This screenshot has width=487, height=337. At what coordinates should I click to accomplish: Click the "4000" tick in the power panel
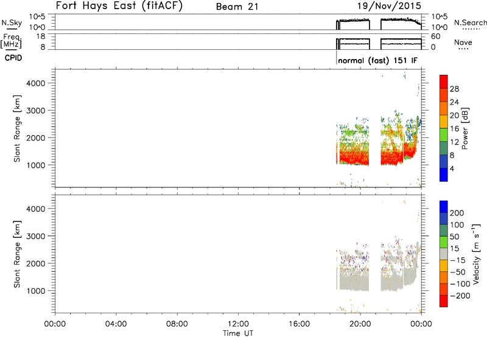35,83
